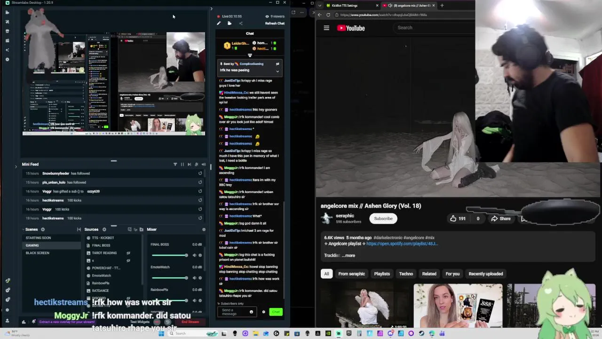This screenshot has height=339, width=602.
Task: Select the BLACK SCREEN scene
Action: (52, 253)
